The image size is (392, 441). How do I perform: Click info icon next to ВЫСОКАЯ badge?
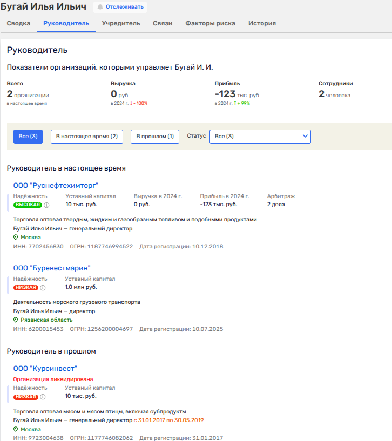pos(46,205)
